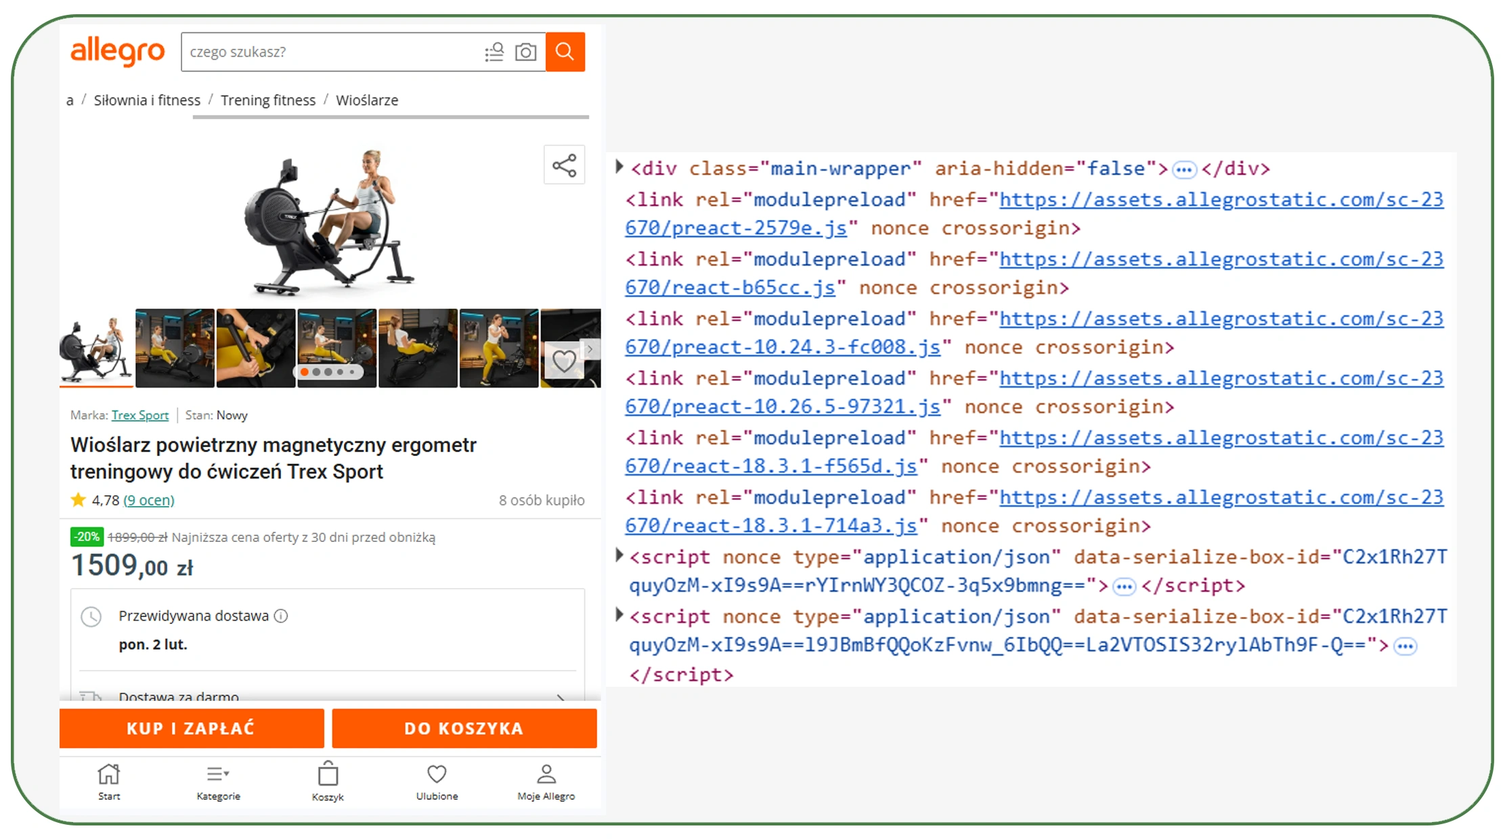The width and height of the screenshot is (1505, 839).
Task: Add to favorites with heart on gallery
Action: click(564, 361)
